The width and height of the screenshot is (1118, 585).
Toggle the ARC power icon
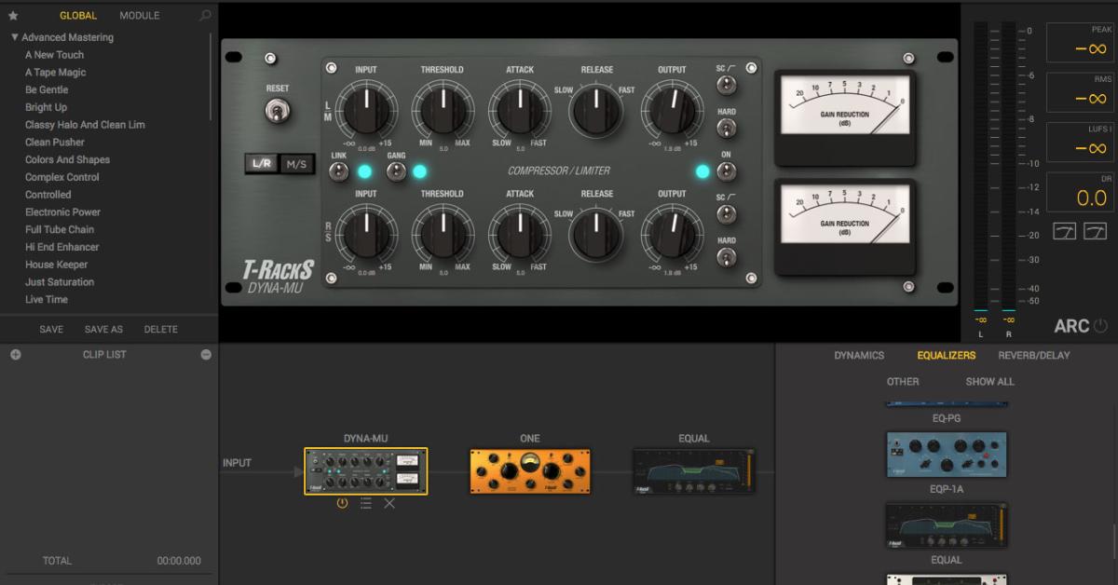pos(1100,326)
